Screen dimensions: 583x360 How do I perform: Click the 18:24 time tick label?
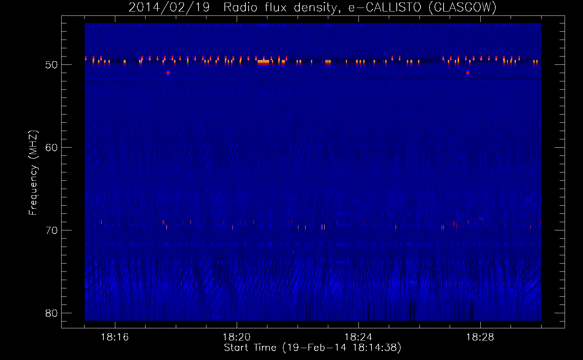tap(358, 337)
